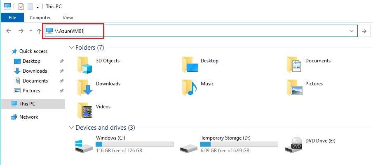
Task: Open the 3D Objects folder icon
Action: [84, 64]
